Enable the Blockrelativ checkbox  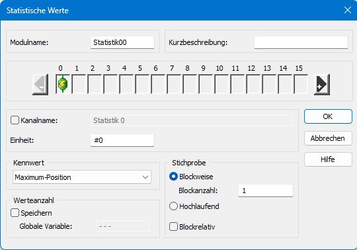173,227
